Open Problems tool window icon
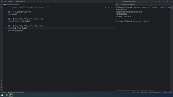This screenshot has width=173, height=97. 1,90
